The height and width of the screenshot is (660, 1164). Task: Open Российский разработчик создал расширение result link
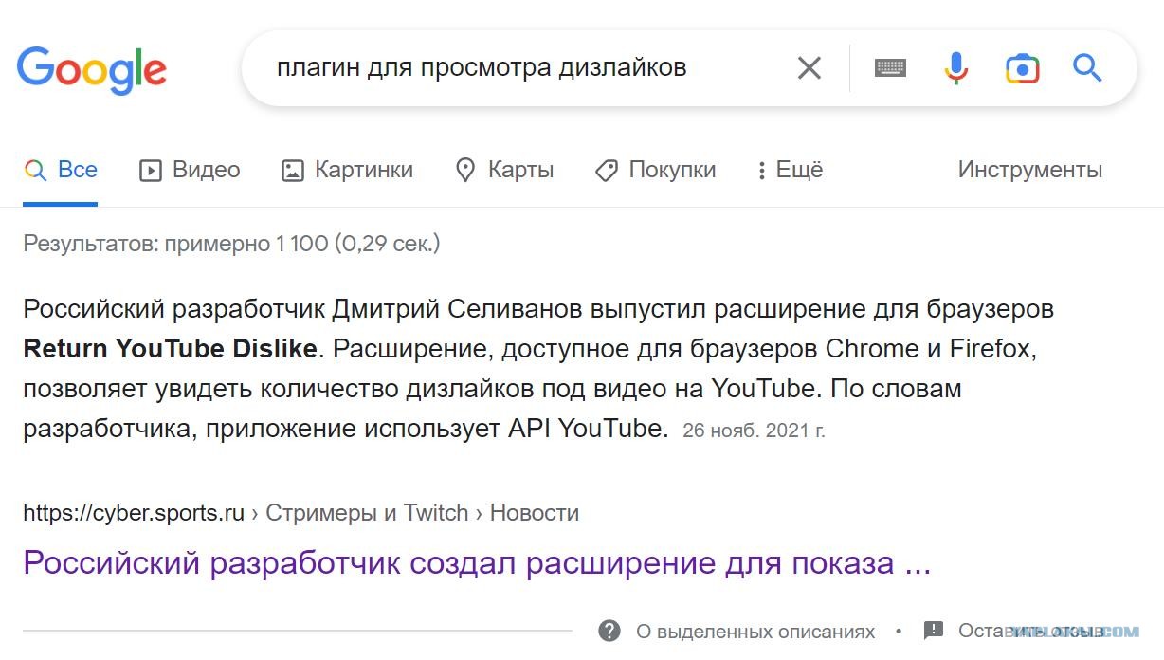point(477,563)
